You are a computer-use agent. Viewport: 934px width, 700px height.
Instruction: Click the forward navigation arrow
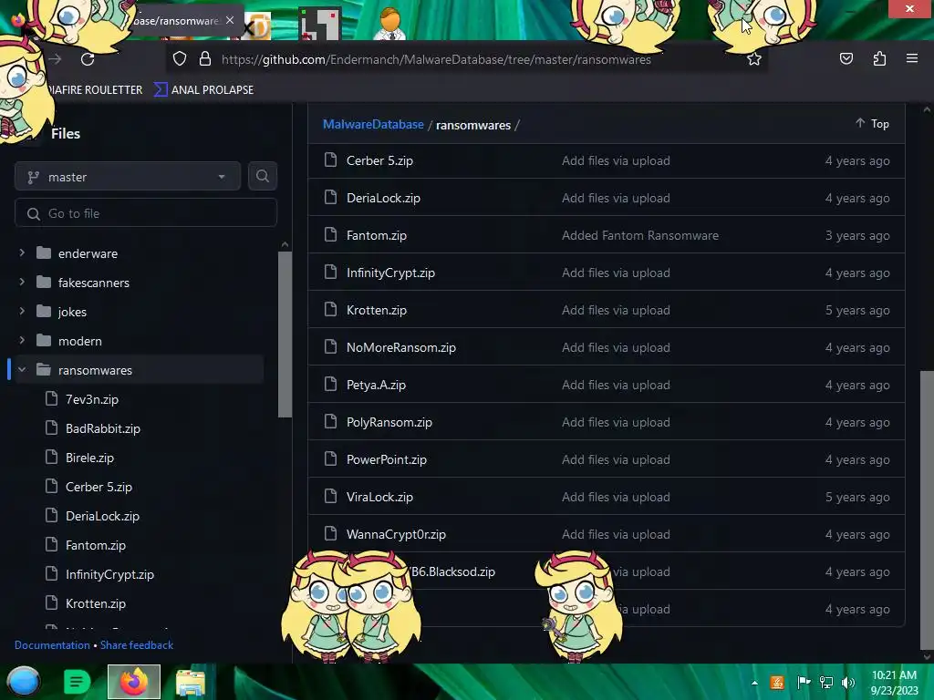coord(56,59)
